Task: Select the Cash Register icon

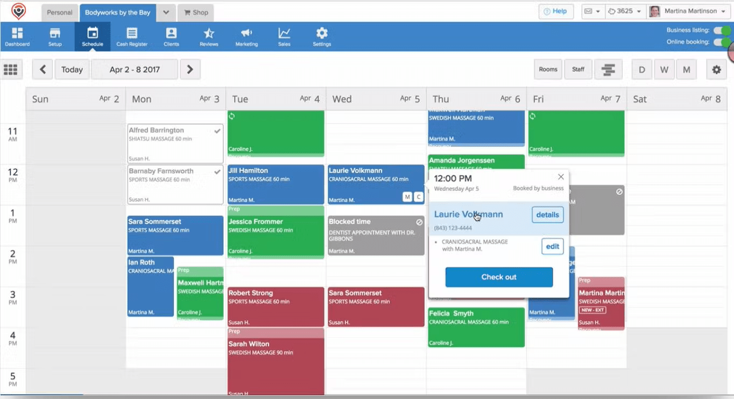Action: 132,36
